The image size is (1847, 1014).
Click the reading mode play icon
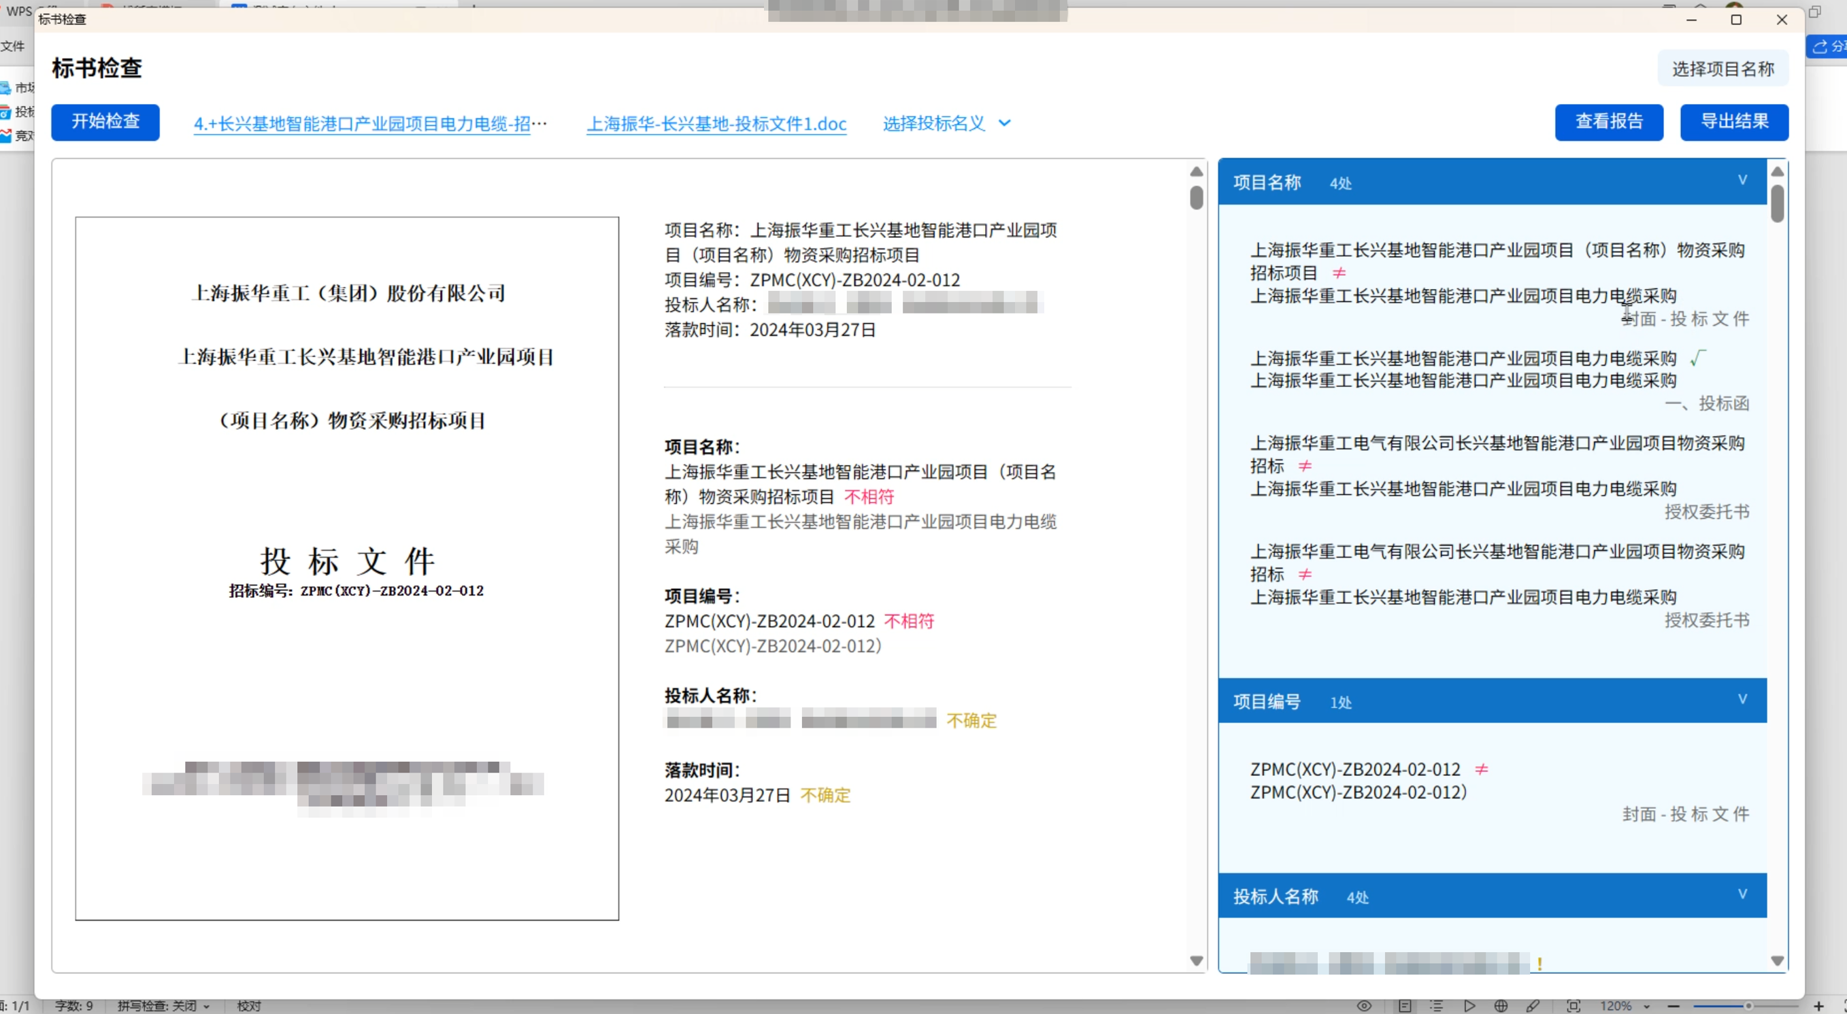click(1469, 1005)
